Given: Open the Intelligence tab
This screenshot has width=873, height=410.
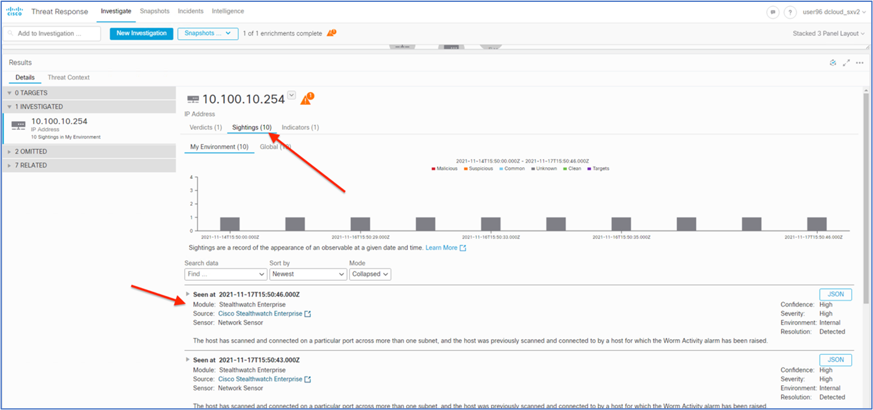Looking at the screenshot, I should coord(228,11).
